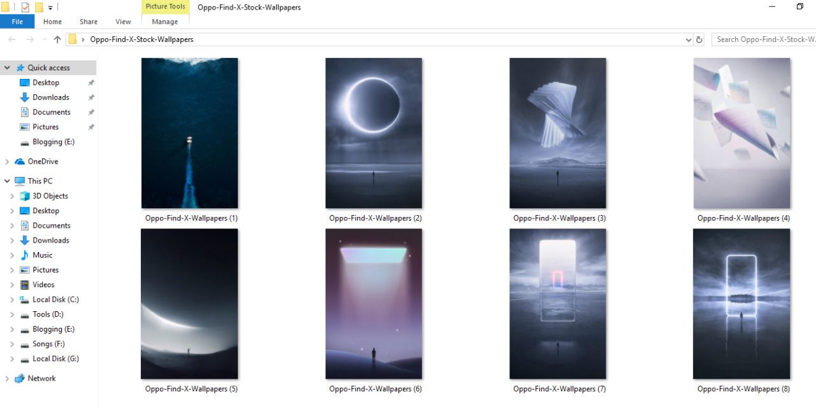
Task: Click the folder icon in the address bar
Action: click(72, 39)
